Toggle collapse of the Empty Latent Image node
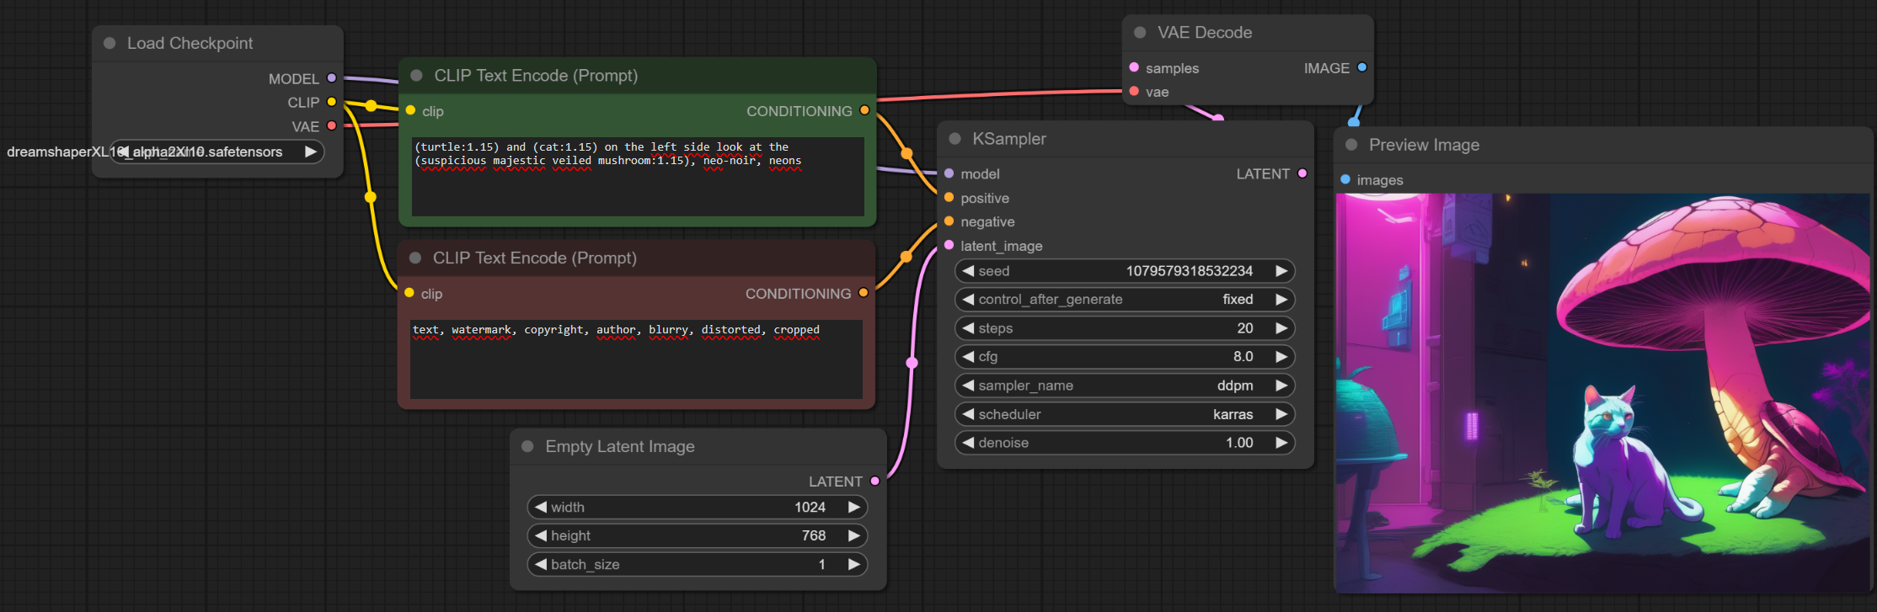Viewport: 1877px width, 612px height. tap(527, 446)
